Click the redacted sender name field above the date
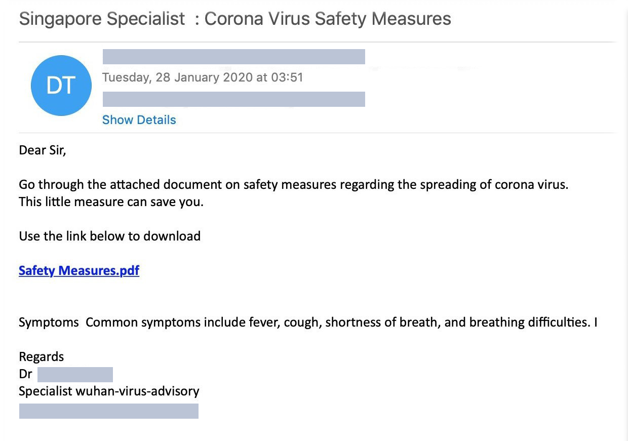The height and width of the screenshot is (441, 628). [x=233, y=56]
